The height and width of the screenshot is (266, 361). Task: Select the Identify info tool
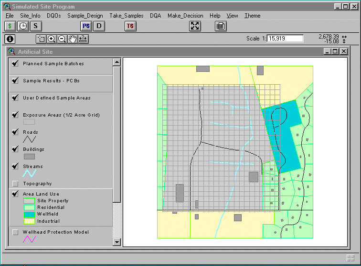(x=10, y=39)
